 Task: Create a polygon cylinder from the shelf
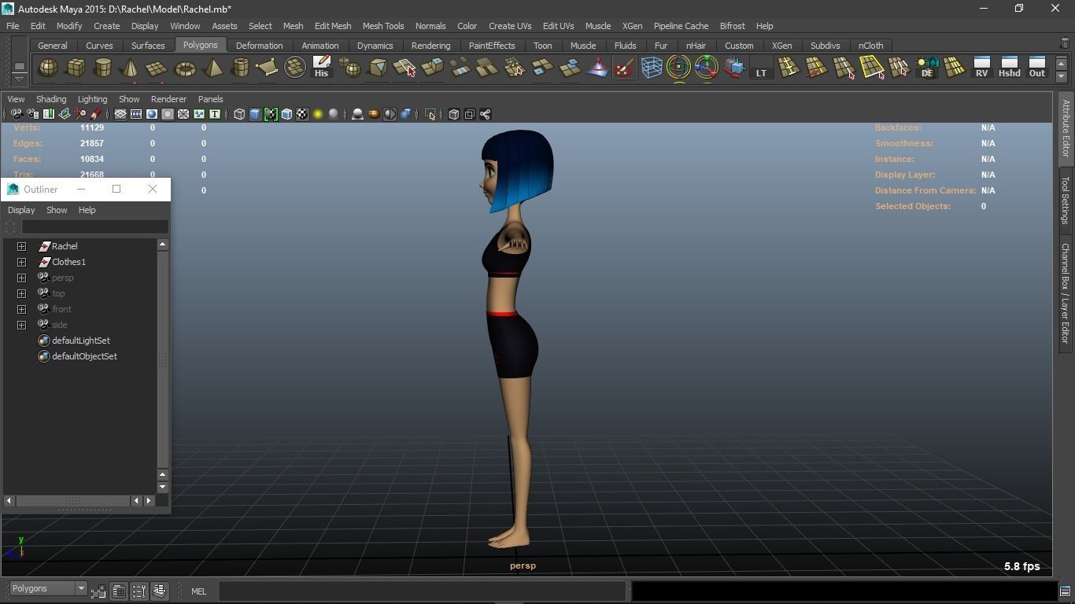(x=103, y=68)
